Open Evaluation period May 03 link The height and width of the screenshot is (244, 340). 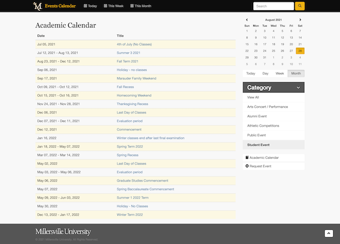(129, 172)
